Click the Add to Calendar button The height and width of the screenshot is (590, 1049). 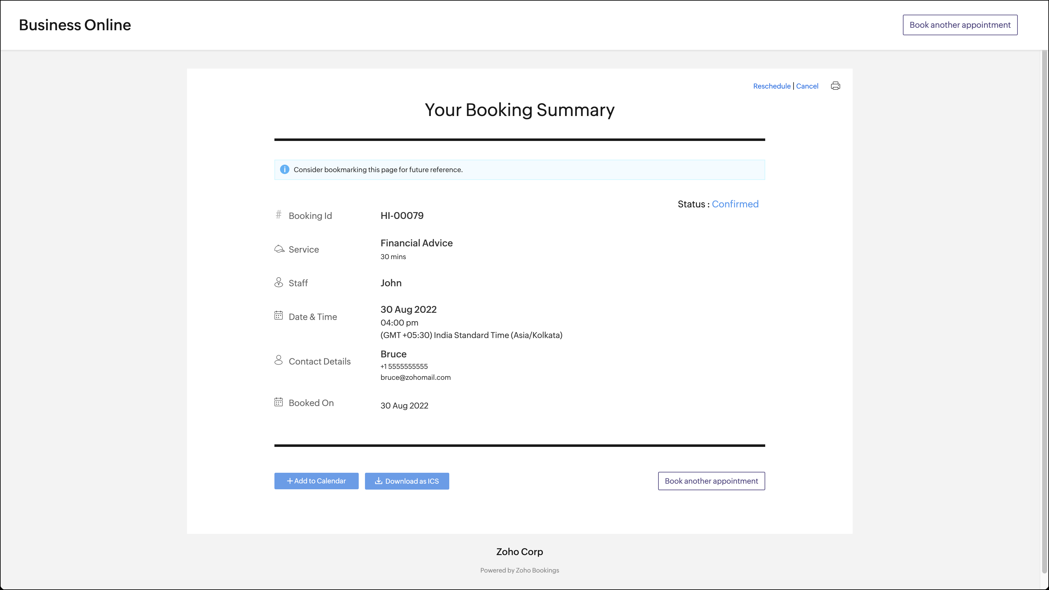click(316, 481)
